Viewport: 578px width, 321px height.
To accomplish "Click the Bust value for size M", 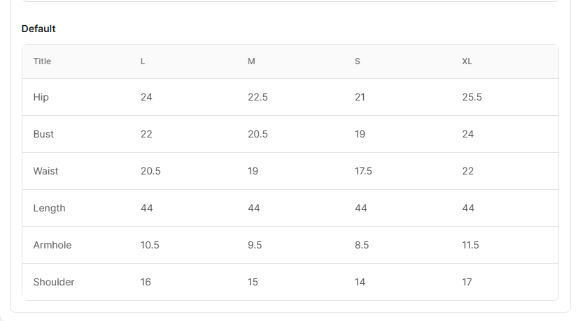I will click(258, 134).
